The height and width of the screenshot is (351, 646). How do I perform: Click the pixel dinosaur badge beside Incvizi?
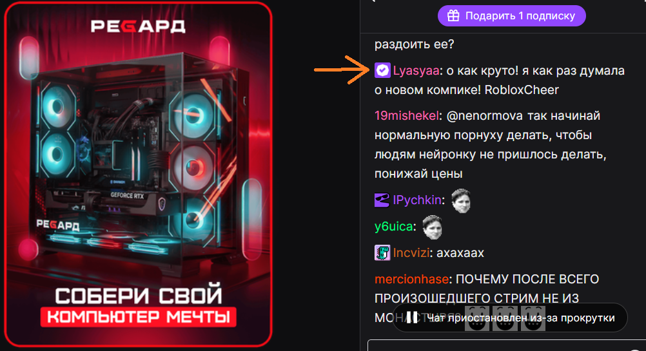(382, 252)
